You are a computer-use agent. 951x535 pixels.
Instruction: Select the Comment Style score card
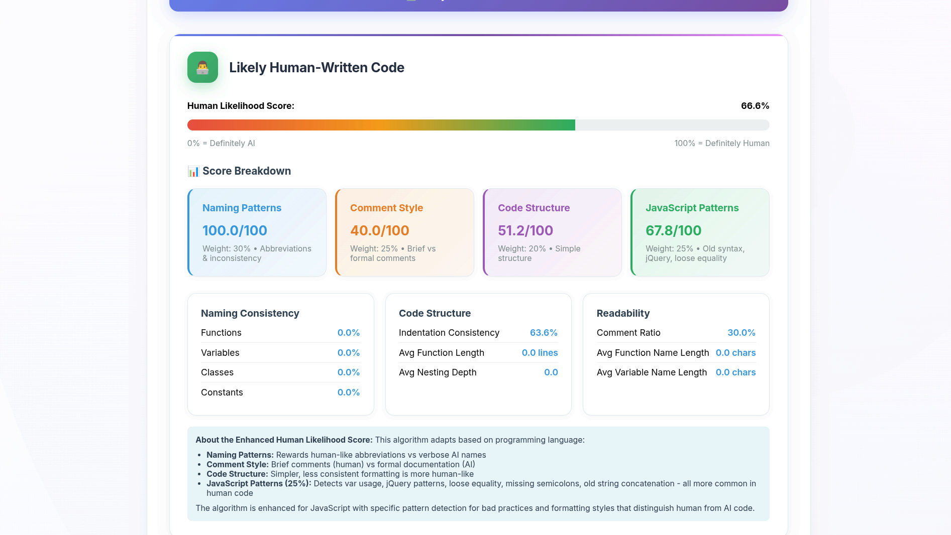(404, 232)
